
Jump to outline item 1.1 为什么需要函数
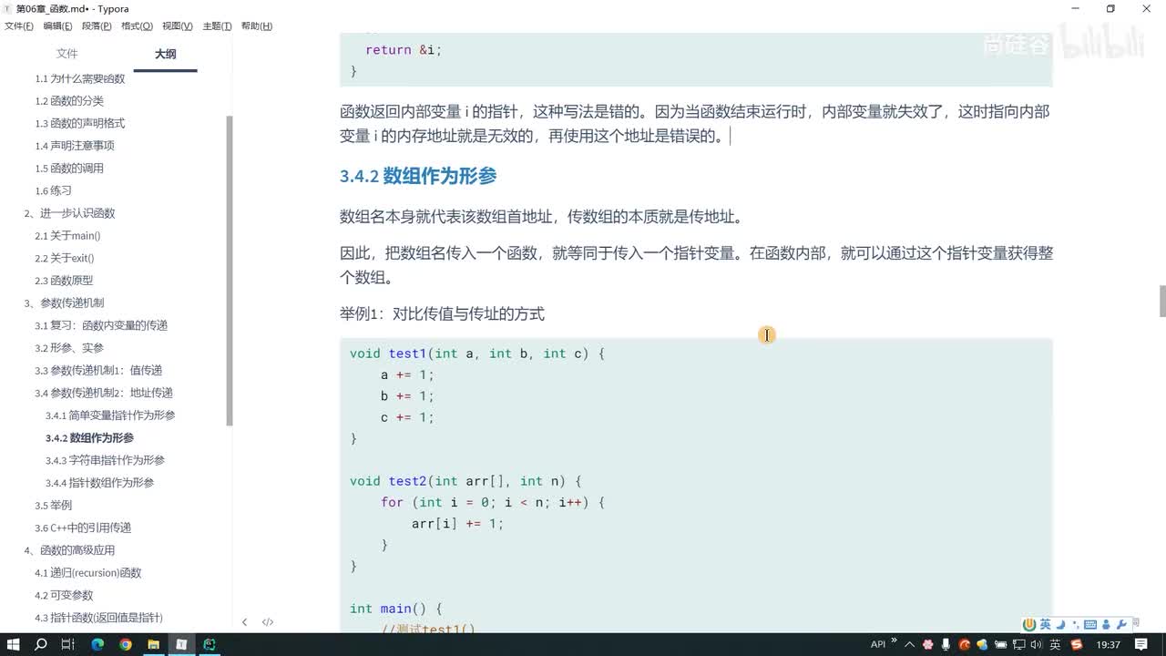80,78
